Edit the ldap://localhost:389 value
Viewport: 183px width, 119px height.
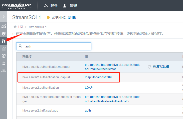click(x=98, y=77)
